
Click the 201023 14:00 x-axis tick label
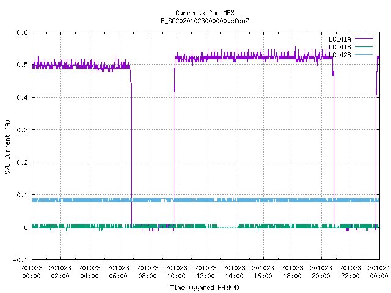point(234,272)
